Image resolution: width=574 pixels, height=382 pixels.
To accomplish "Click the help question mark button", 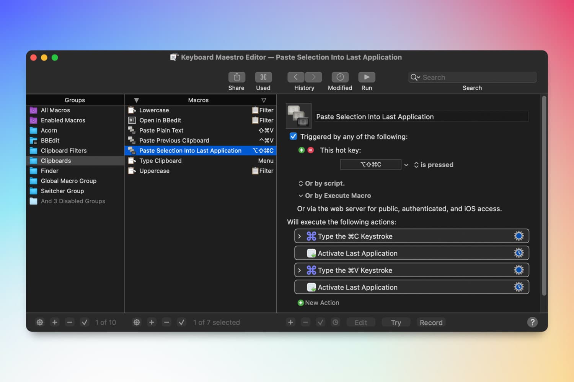I will tap(532, 322).
